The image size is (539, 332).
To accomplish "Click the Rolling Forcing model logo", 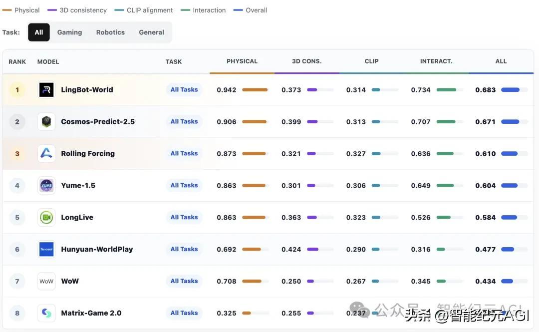I will click(x=46, y=153).
